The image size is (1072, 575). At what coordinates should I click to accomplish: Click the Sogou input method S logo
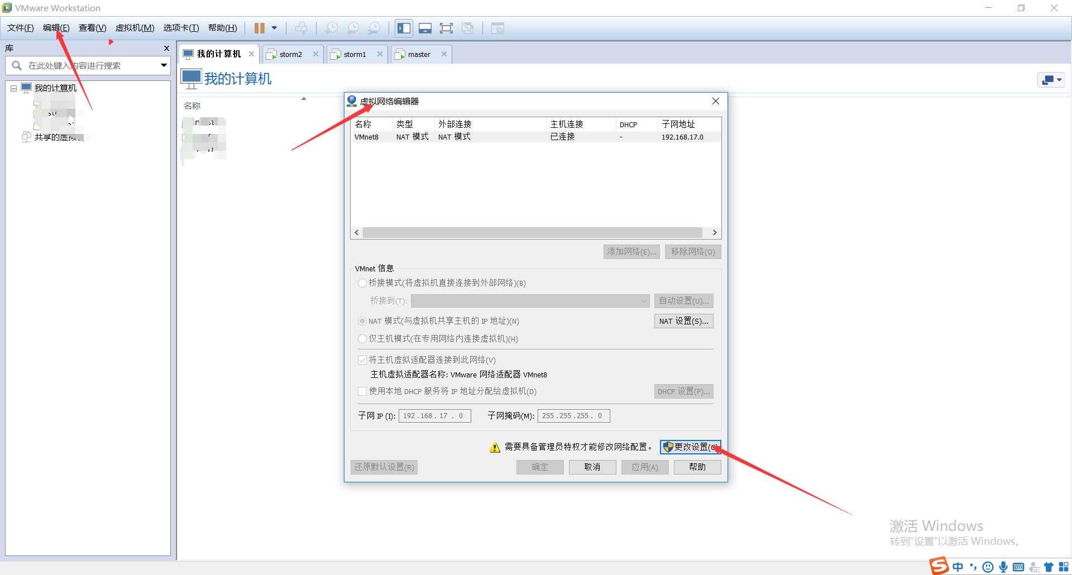(939, 566)
